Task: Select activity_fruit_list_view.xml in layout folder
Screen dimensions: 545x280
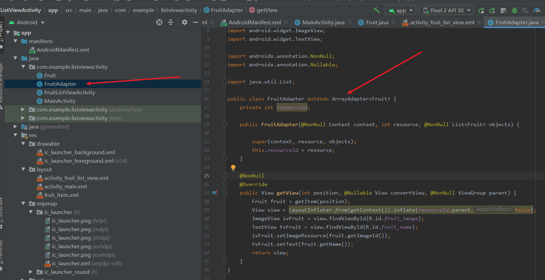Action: click(x=76, y=178)
